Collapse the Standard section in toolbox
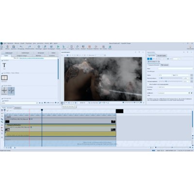 2,61
